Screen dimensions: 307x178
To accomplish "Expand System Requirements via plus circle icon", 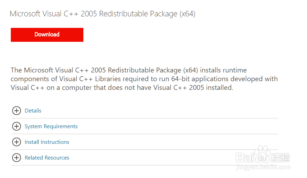I will [x=17, y=126].
